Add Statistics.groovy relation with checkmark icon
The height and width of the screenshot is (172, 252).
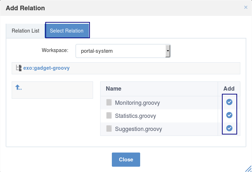(x=229, y=115)
